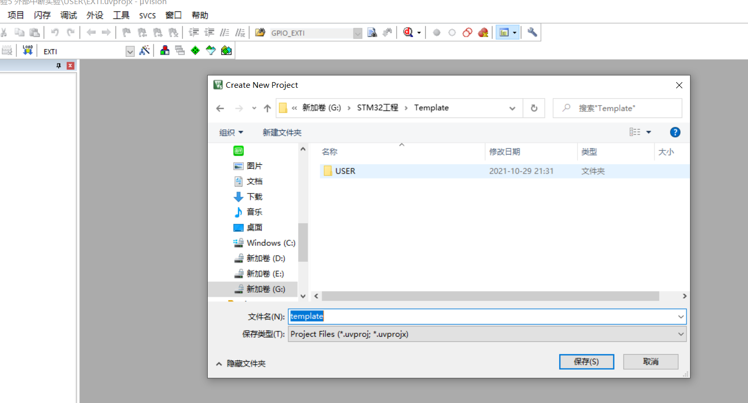The width and height of the screenshot is (748, 403).
Task: Close the left project panel
Action: click(70, 66)
